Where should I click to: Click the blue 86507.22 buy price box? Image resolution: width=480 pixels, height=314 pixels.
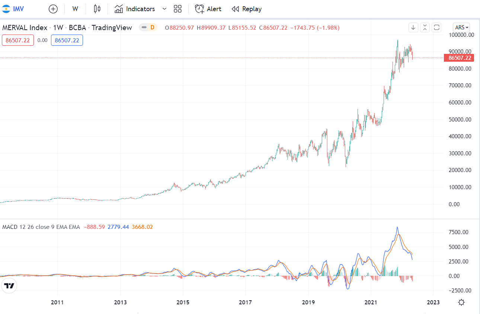(x=67, y=40)
